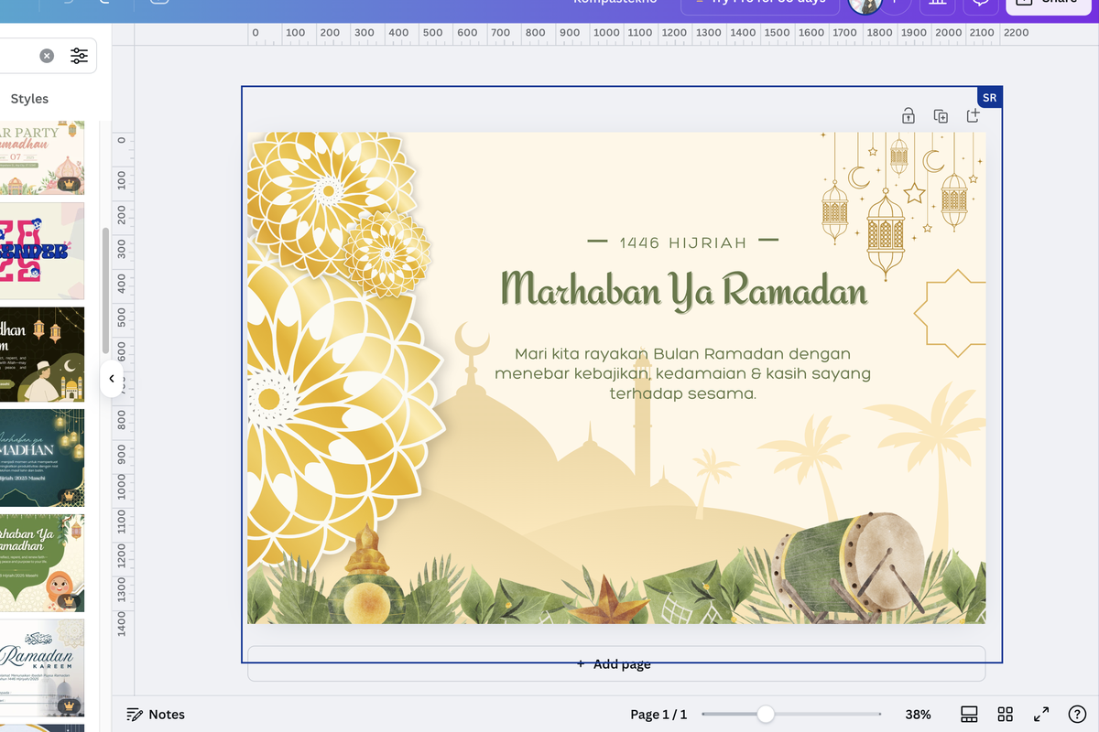Viewport: 1099px width, 732px height.
Task: Click Add page below the canvas
Action: [613, 663]
